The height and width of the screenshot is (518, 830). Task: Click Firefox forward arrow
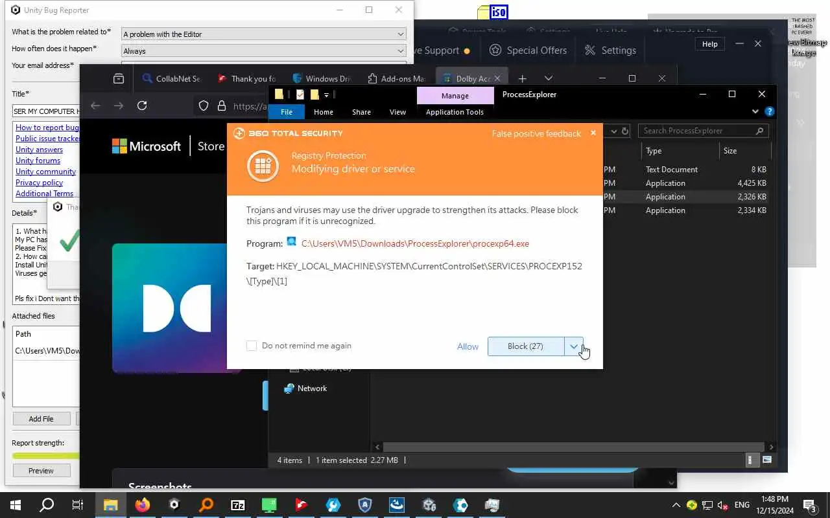119,106
